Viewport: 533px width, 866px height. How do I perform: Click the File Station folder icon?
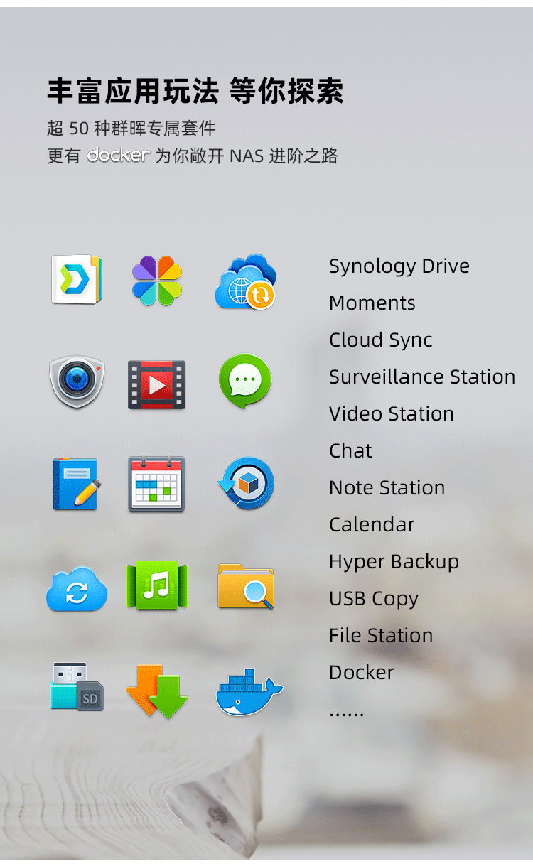246,586
